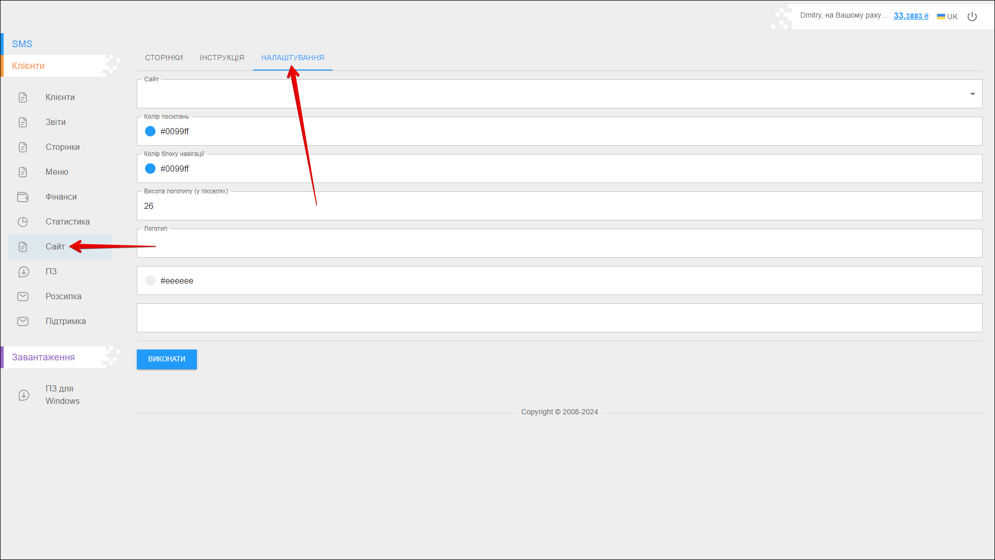
Task: Click the Меню document icon
Action: coord(23,172)
